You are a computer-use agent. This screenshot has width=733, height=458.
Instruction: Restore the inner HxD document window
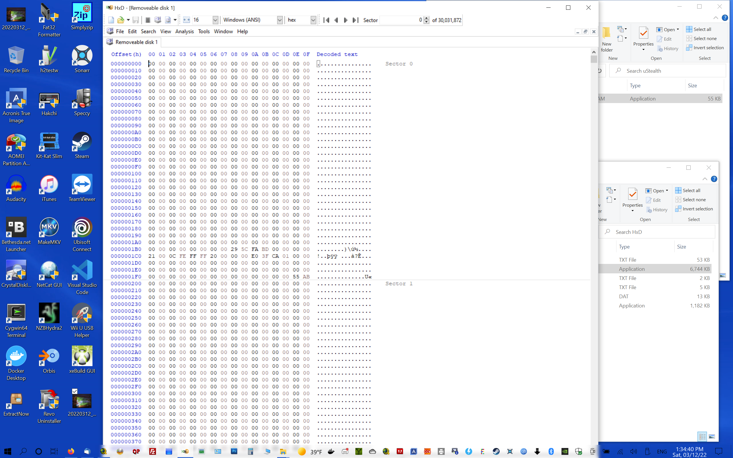coord(586,31)
